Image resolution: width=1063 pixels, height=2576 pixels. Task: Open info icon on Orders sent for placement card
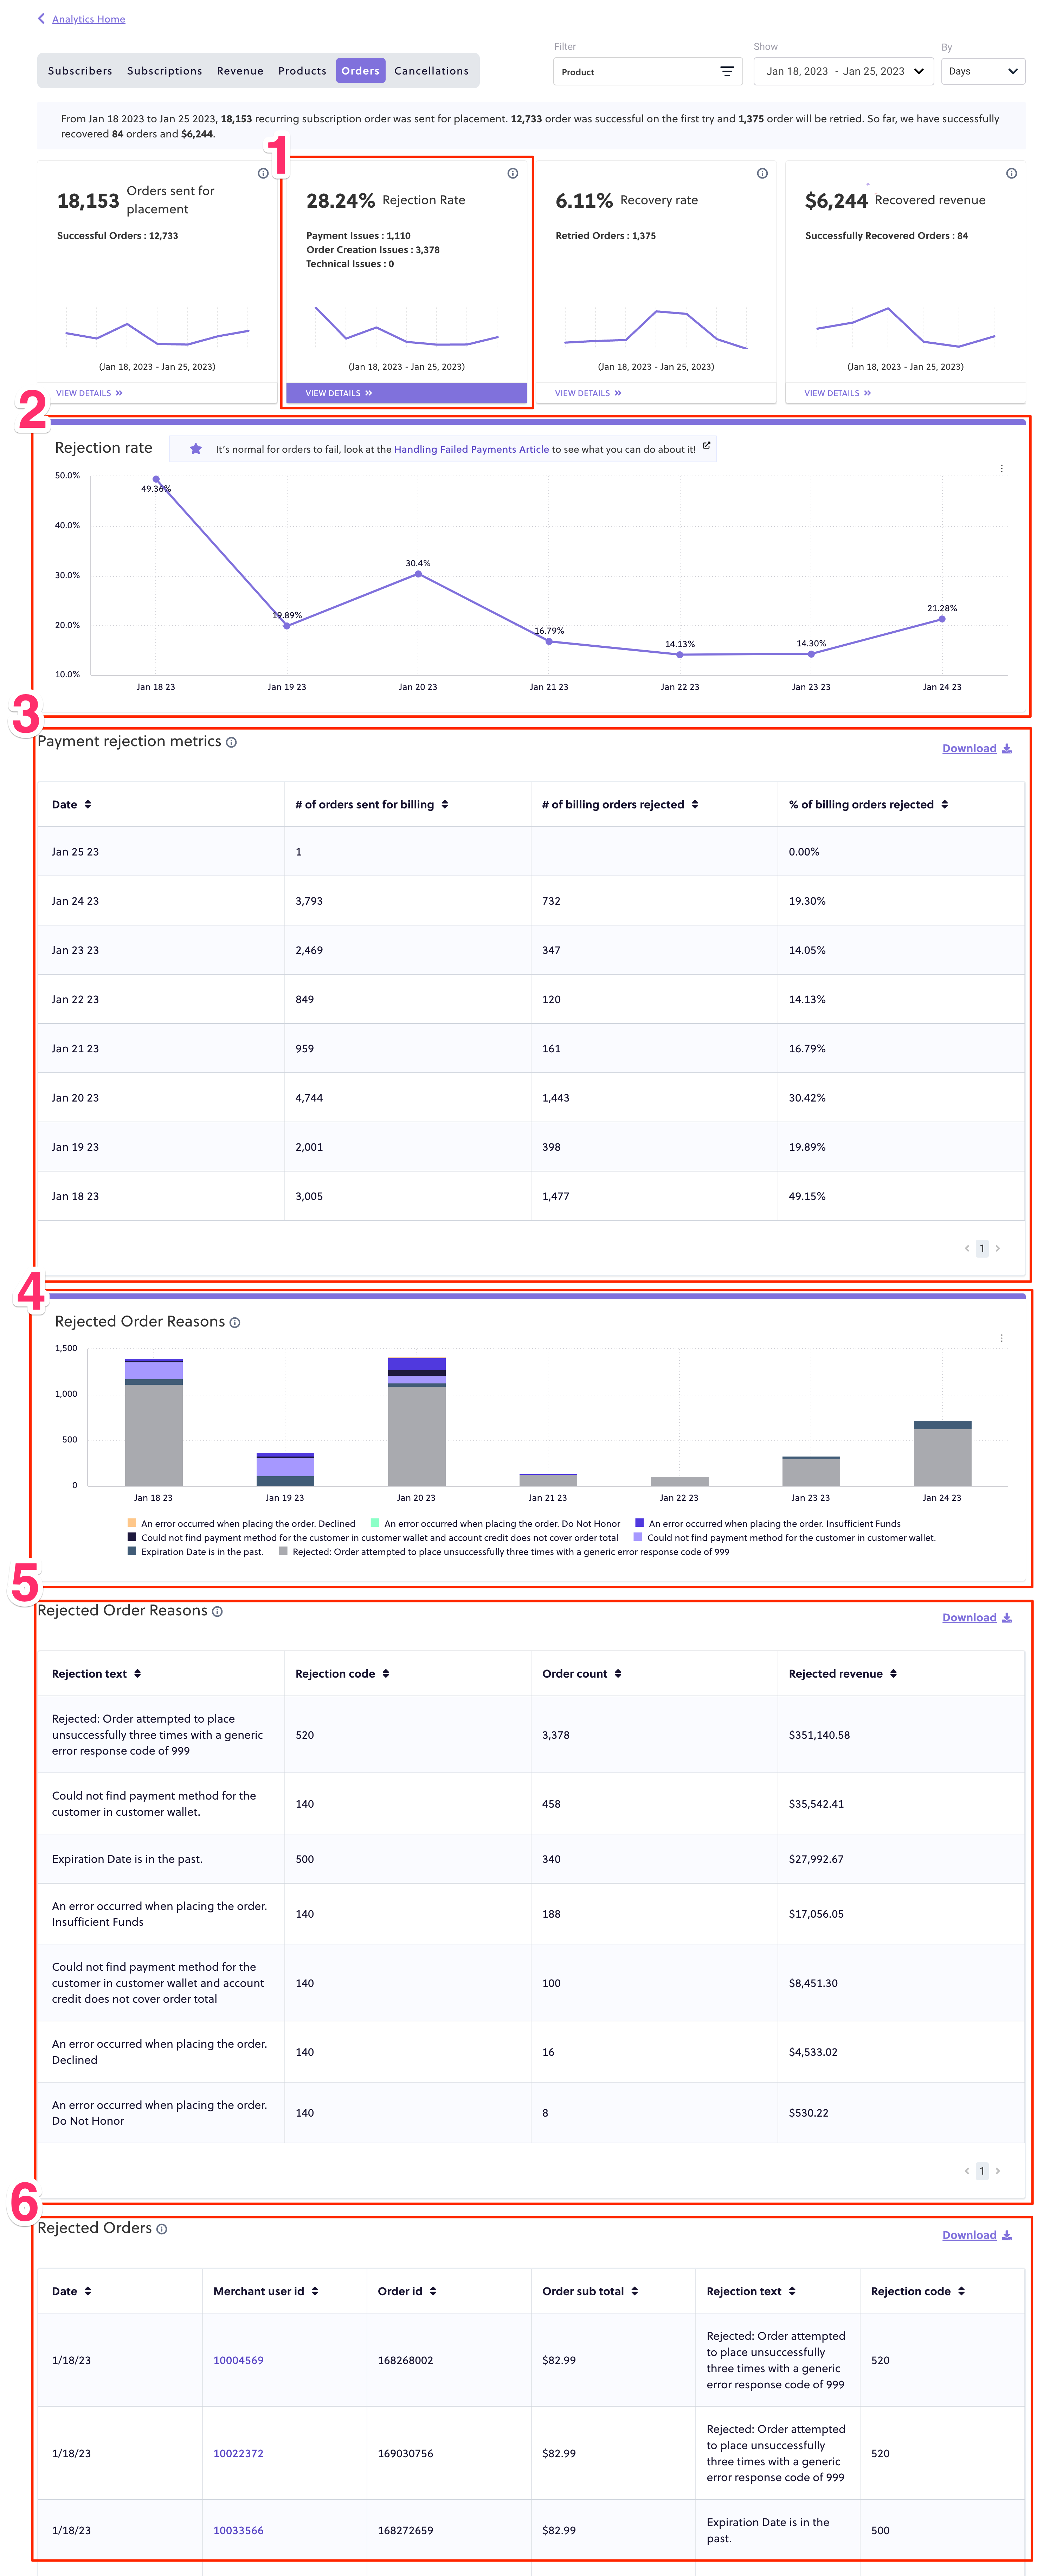pyautogui.click(x=263, y=173)
